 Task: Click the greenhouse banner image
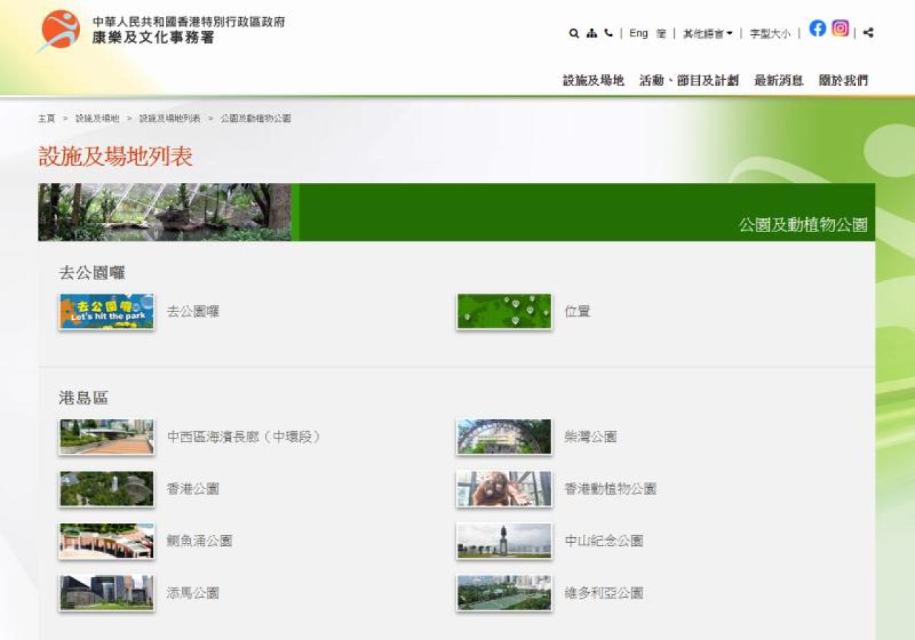coord(164,212)
